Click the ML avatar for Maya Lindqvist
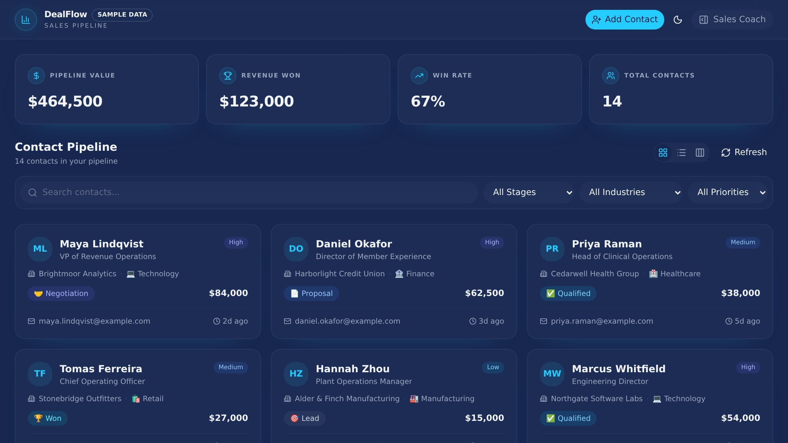Screen dimensions: 788x443 40,249
